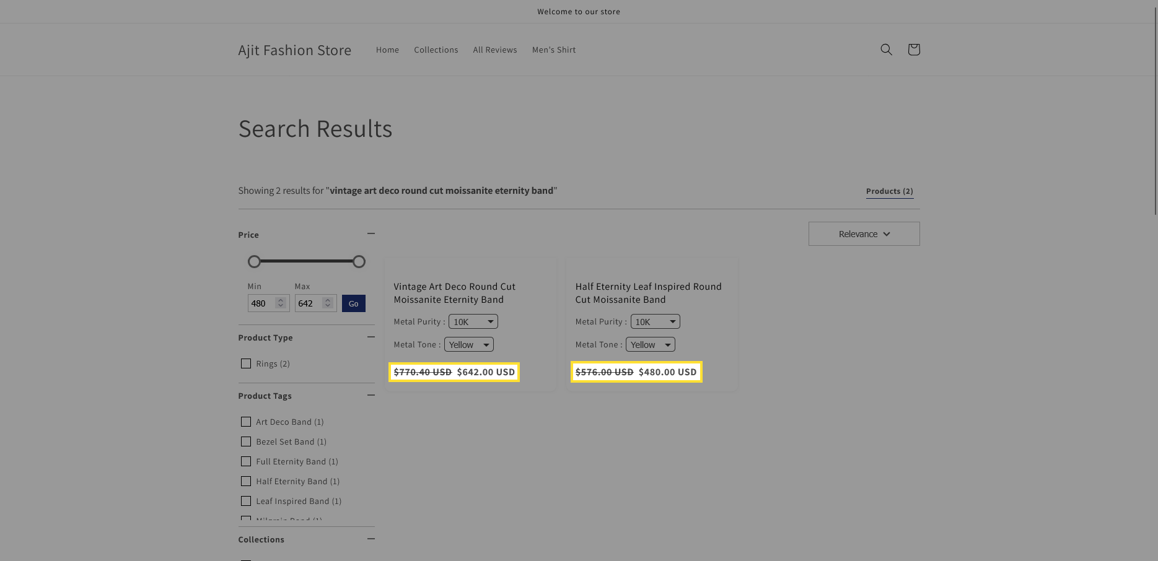
Task: Collapse the Product Tags filter section
Action: pyautogui.click(x=371, y=395)
